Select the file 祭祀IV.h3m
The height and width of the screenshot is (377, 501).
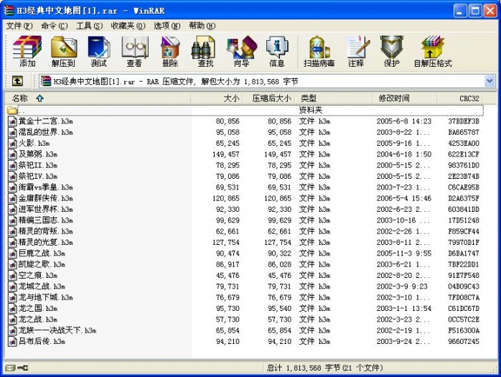tap(38, 177)
